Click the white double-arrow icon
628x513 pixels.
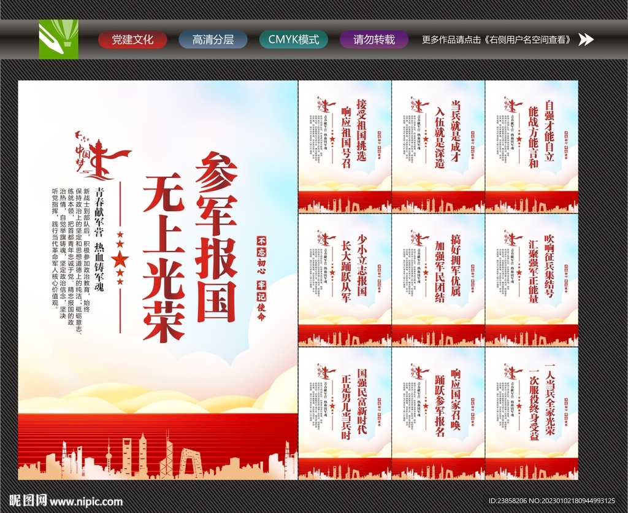pyautogui.click(x=586, y=40)
